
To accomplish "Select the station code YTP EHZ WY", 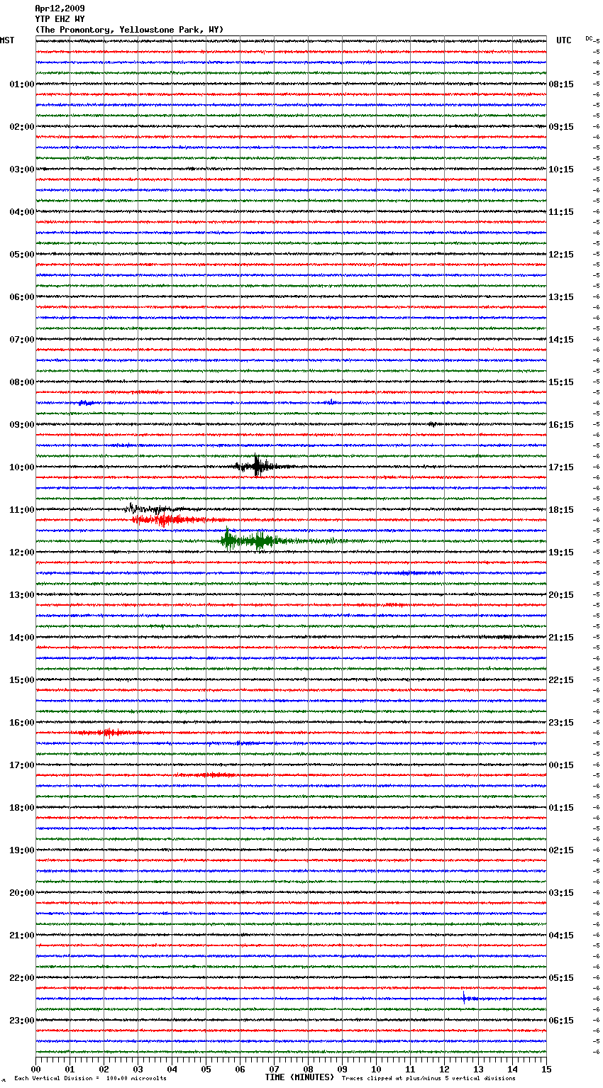I will (60, 19).
